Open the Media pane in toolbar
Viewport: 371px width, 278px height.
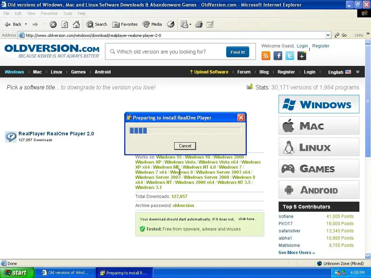coord(152,24)
